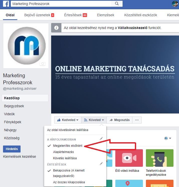
Task: Click the Marketing Professzorok profile picture
Action: click(x=26, y=46)
